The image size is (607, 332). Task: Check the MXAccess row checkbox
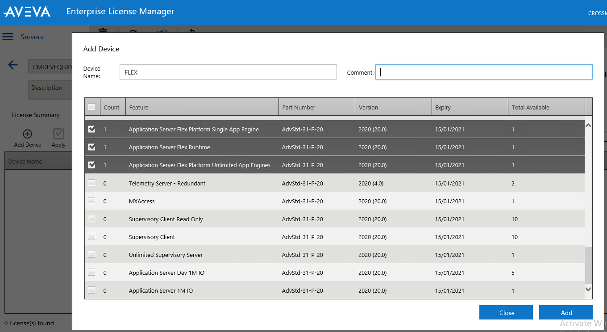91,201
